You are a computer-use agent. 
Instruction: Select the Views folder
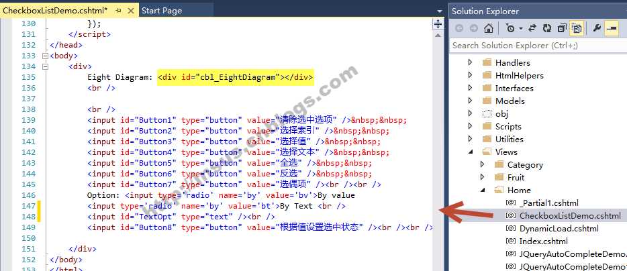pos(506,152)
